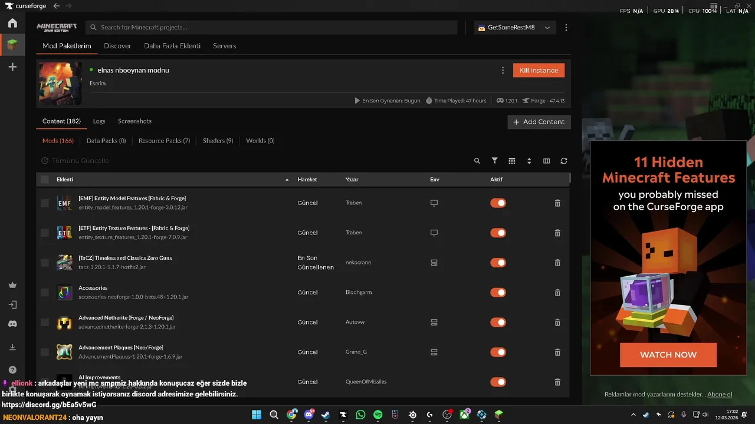
Task: Open the Discover tab
Action: pyautogui.click(x=117, y=46)
